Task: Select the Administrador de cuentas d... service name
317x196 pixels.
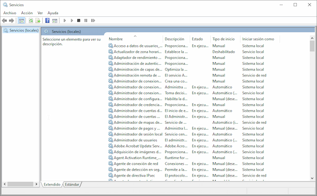Action: click(x=138, y=111)
